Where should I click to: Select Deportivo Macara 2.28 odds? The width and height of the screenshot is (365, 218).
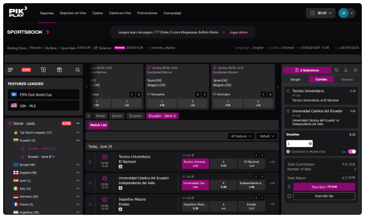click(x=196, y=206)
